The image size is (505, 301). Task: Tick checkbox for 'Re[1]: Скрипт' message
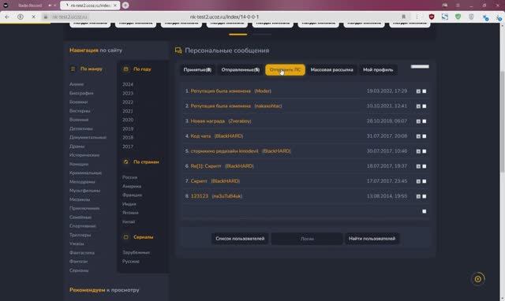pyautogui.click(x=425, y=166)
